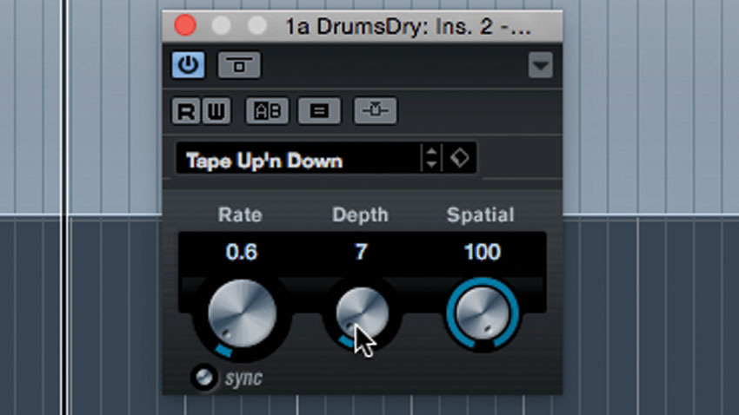Click the copy A to B settings icon
This screenshot has height=415, width=739.
click(x=319, y=111)
